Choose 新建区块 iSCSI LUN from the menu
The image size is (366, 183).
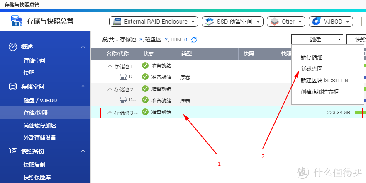(325, 81)
